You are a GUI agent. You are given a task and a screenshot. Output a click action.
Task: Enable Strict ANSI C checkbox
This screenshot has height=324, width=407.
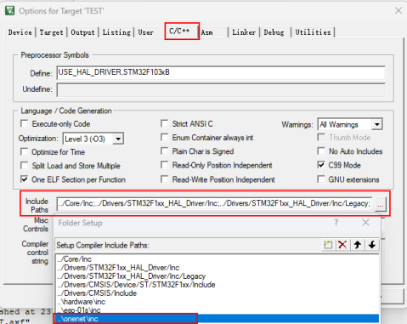point(164,123)
